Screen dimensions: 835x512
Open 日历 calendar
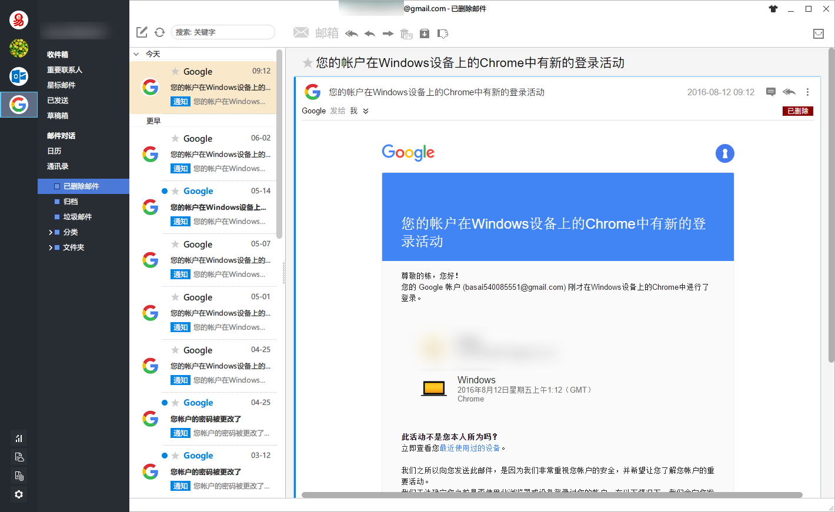(54, 151)
